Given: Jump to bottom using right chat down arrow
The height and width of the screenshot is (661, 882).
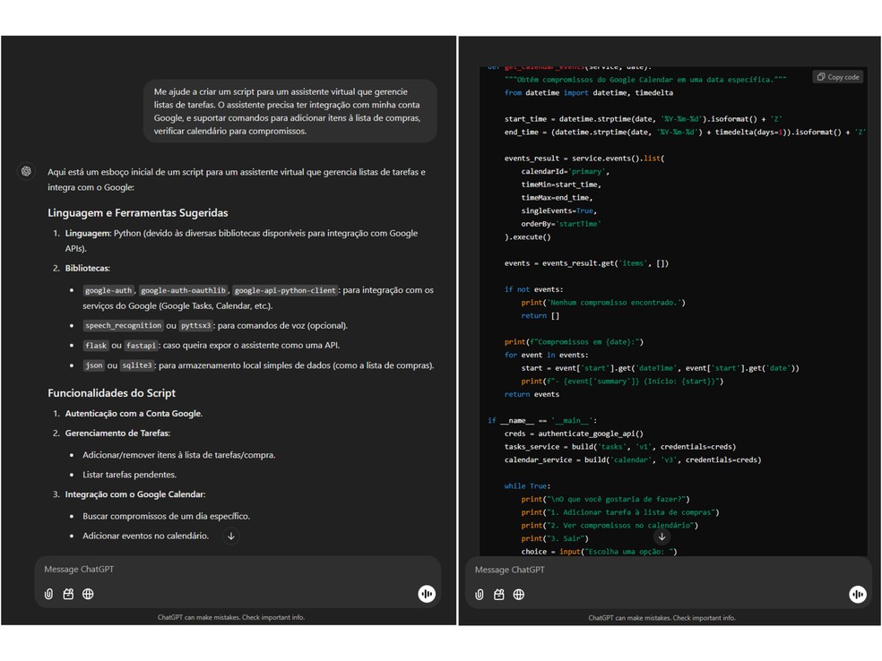Looking at the screenshot, I should tap(662, 537).
